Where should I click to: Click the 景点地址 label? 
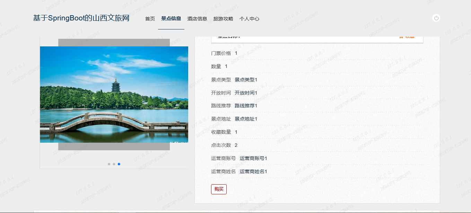221,119
